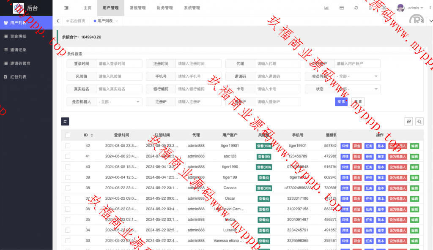Refresh the table with the dark reload button
Screen dimensions: 433x250
[65, 122]
